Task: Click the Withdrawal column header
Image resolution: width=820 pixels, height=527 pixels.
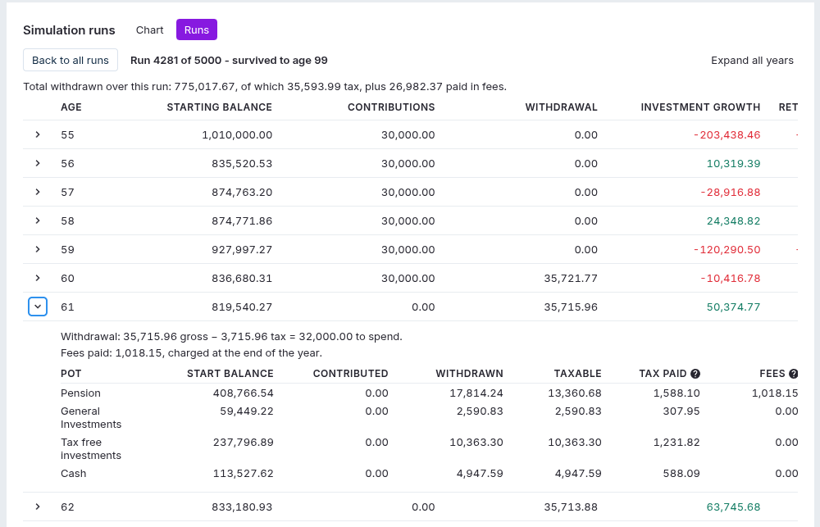Action: (561, 107)
